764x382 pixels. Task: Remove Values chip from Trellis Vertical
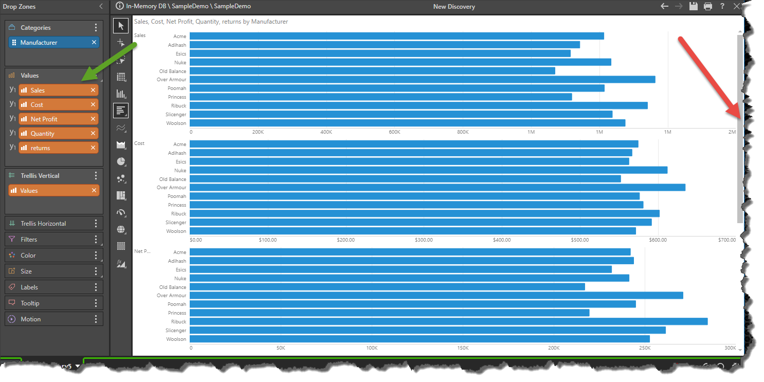[x=94, y=190]
